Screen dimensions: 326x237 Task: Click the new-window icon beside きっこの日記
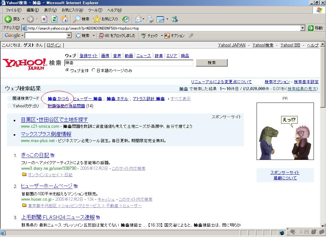[53, 155]
